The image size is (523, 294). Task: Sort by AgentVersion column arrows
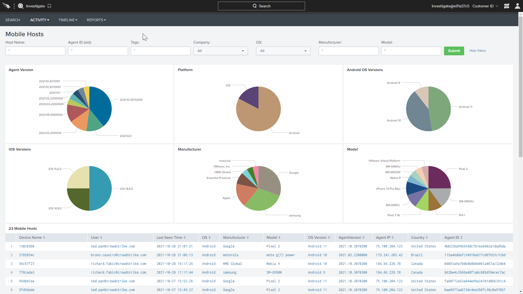coord(363,238)
